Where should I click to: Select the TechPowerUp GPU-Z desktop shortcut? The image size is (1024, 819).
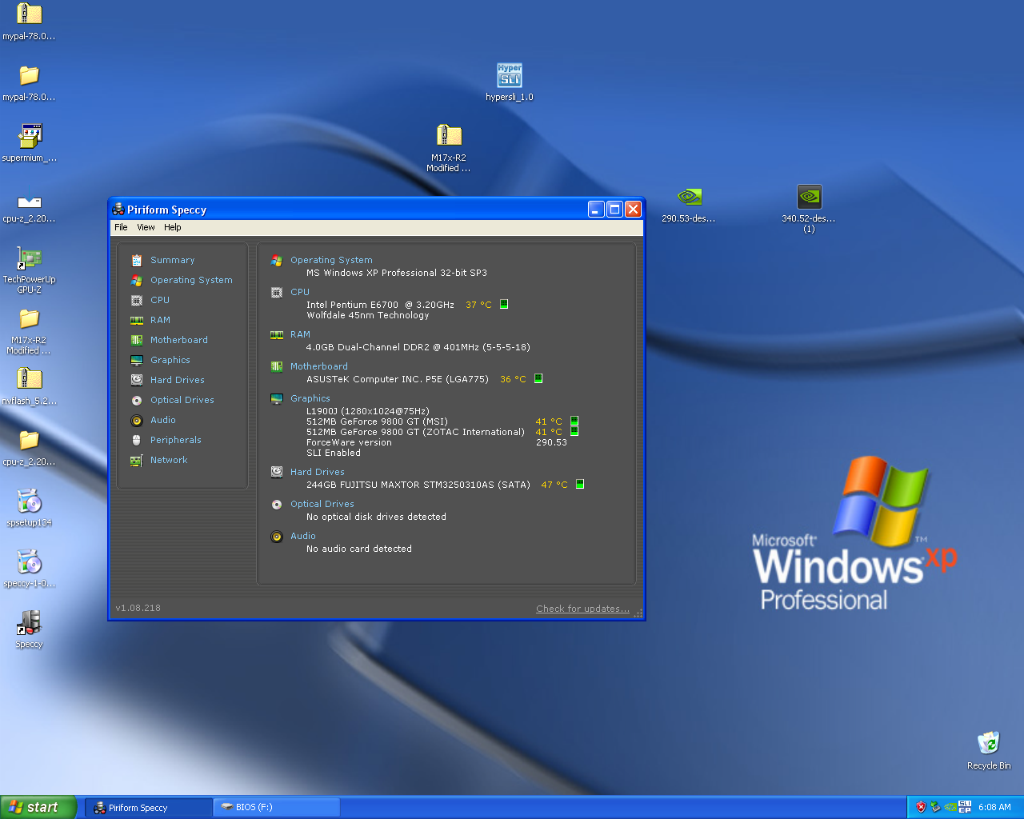pyautogui.click(x=29, y=270)
